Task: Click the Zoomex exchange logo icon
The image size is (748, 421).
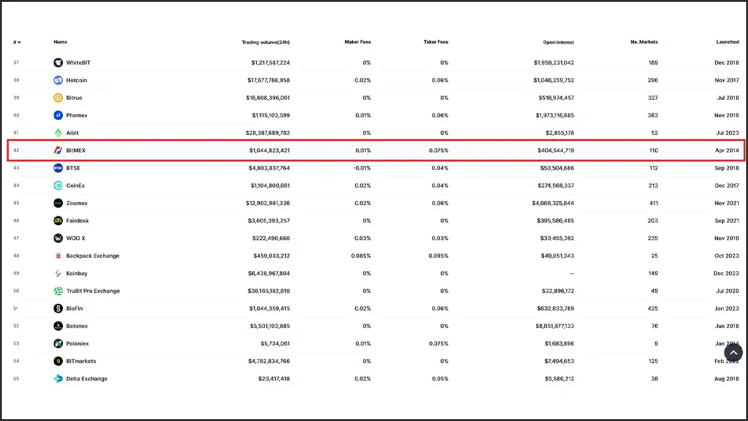Action: click(58, 203)
